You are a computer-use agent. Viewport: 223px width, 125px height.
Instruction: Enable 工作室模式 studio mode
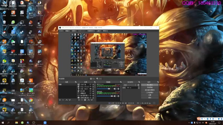pos(150,92)
